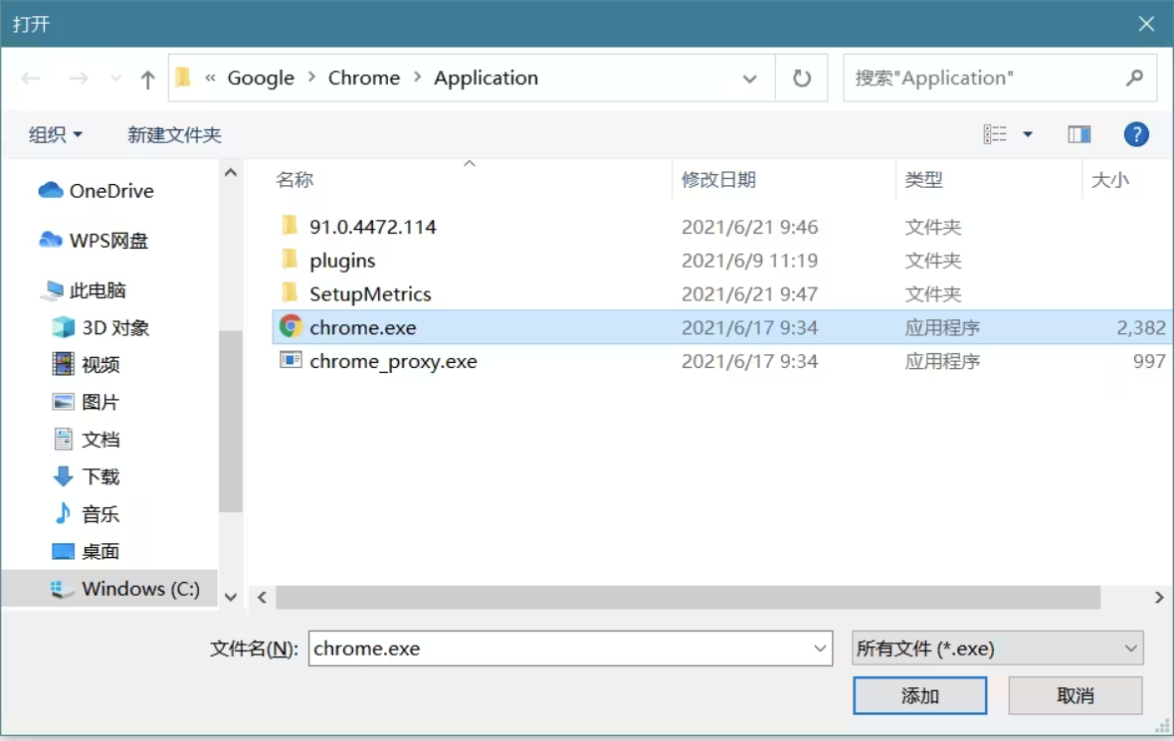Open recent locations dropdown arrow
This screenshot has height=741, width=1174.
pyautogui.click(x=115, y=79)
